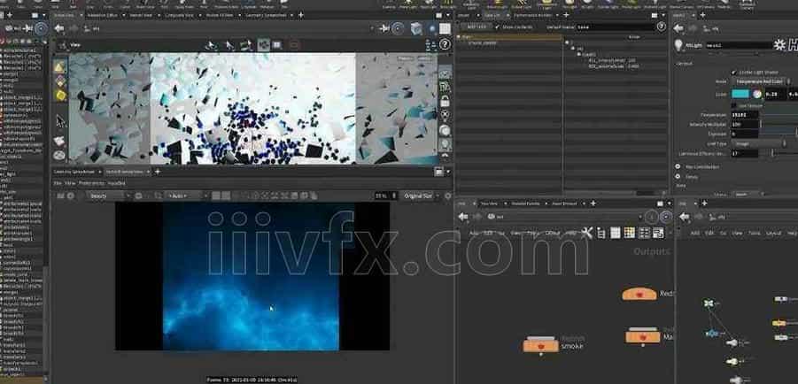Switch to the Motion FX View tab
This screenshot has width=798, height=384.
coord(221,15)
